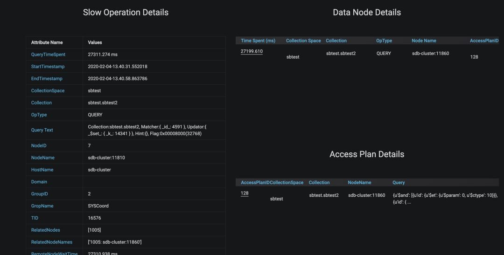Sort by the Time Spent (ms) column
This screenshot has width=504, height=255.
(x=258, y=41)
